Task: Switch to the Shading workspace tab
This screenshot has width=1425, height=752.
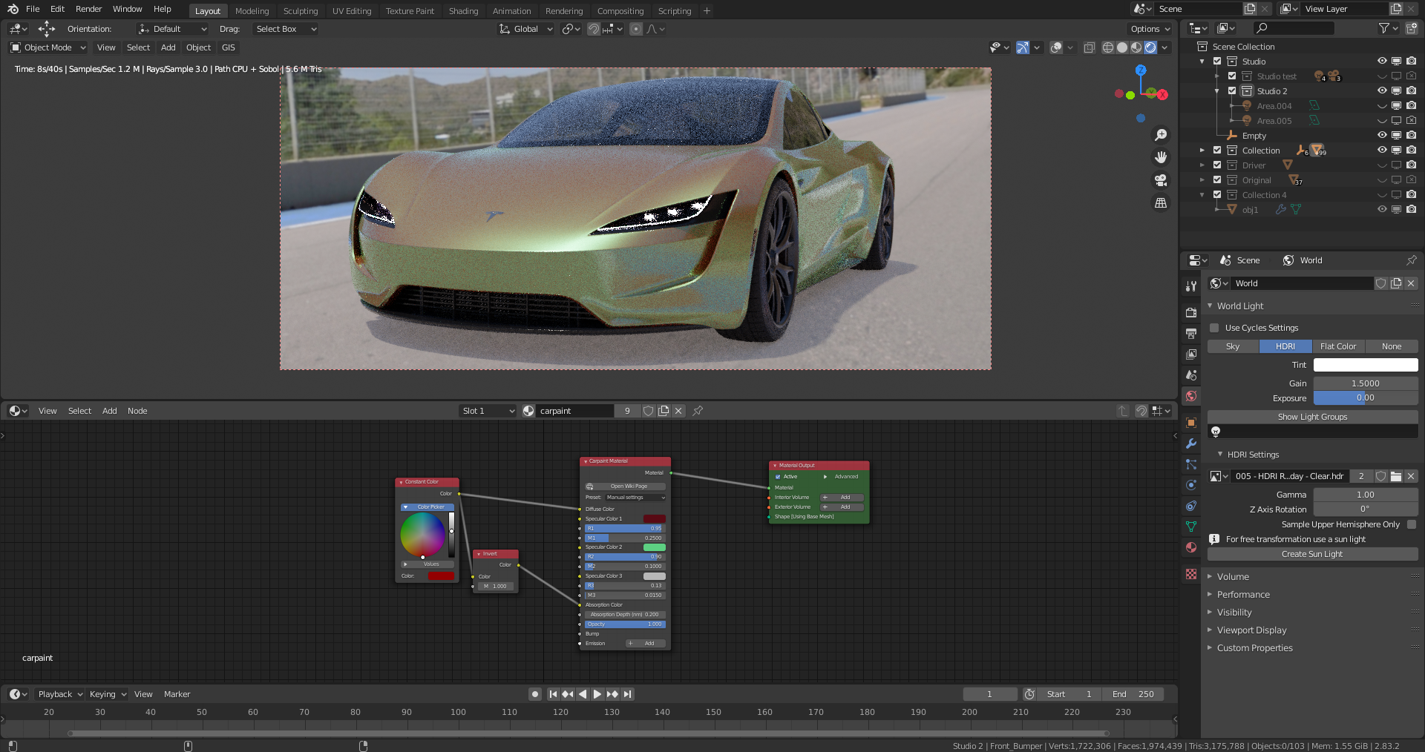Action: 463,11
